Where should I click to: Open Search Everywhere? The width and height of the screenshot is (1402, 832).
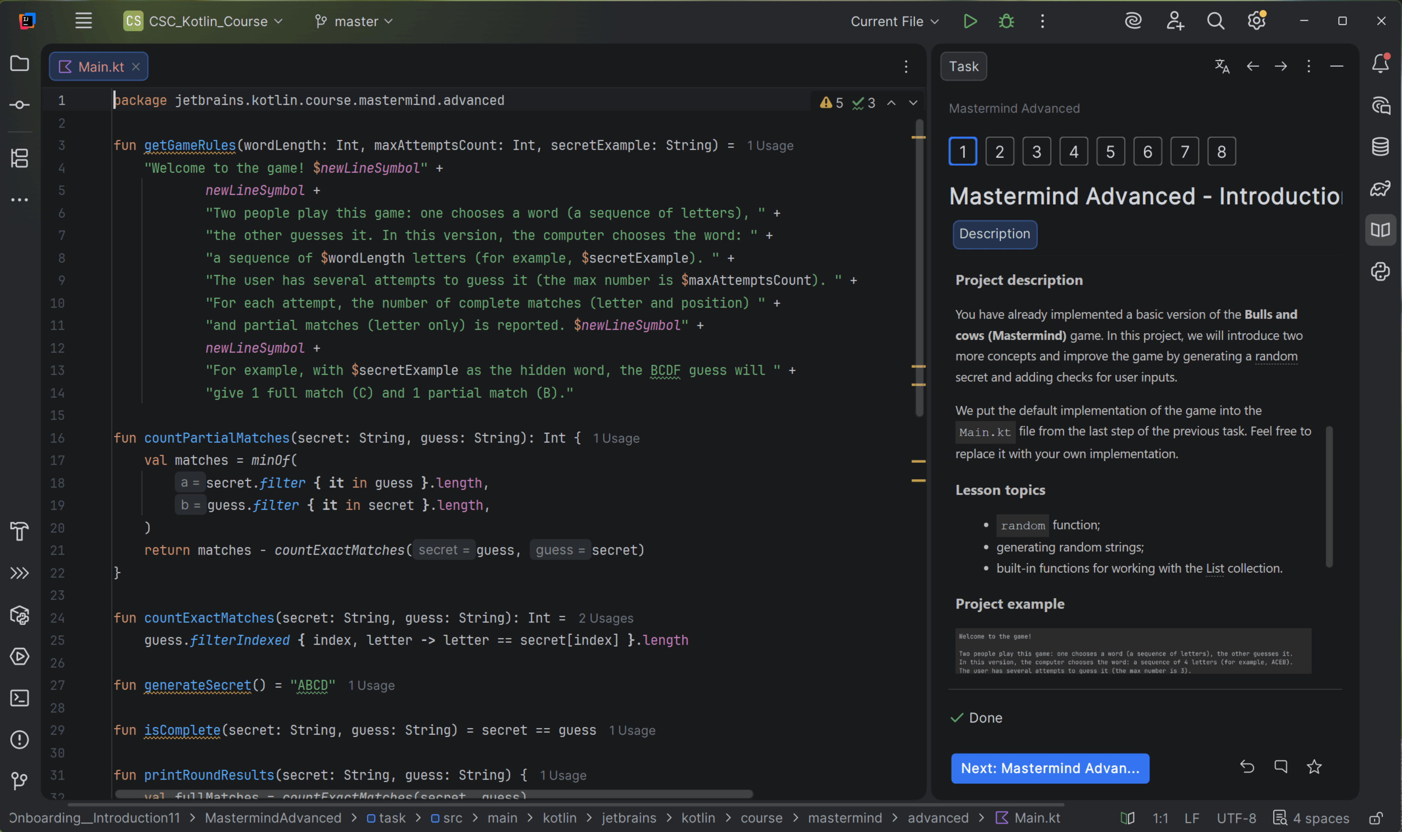point(1215,21)
